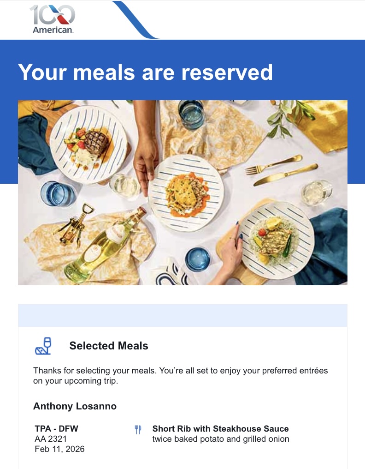This screenshot has width=365, height=469.
Task: Click the "Your meals are reserved" heading
Action: (145, 72)
